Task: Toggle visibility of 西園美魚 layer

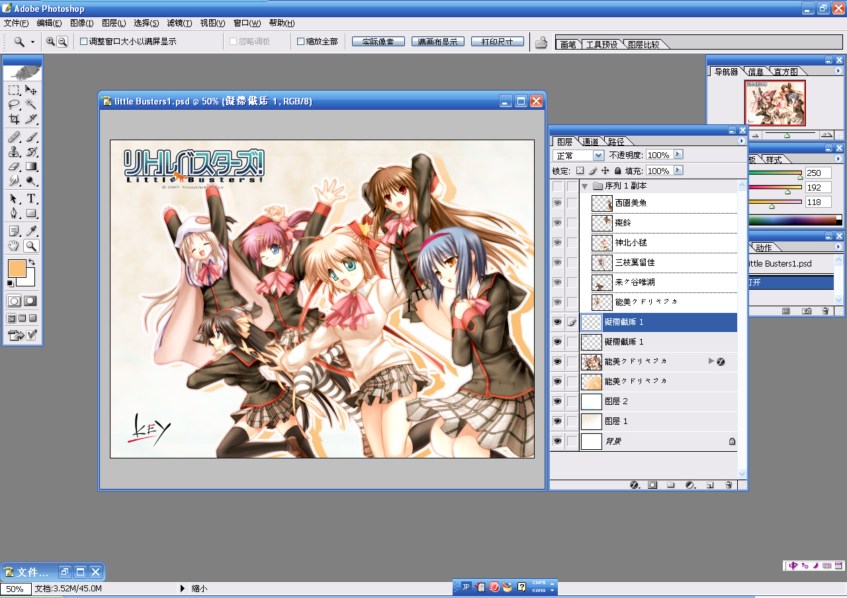Action: tap(557, 203)
